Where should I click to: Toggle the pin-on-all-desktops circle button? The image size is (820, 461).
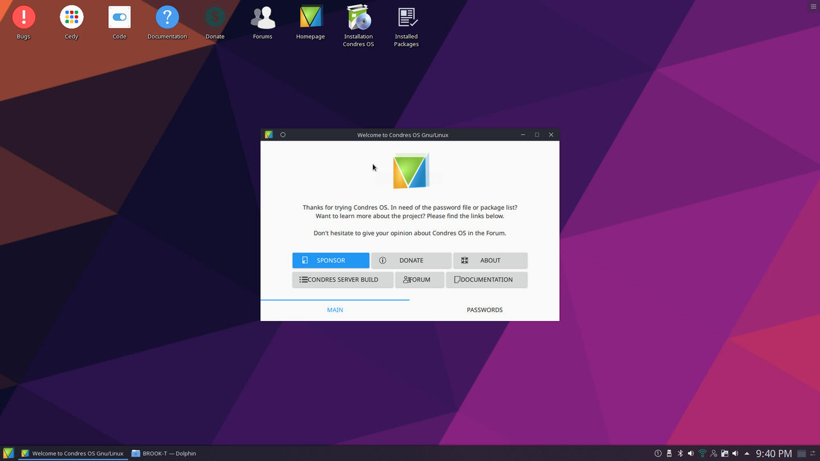tap(283, 135)
